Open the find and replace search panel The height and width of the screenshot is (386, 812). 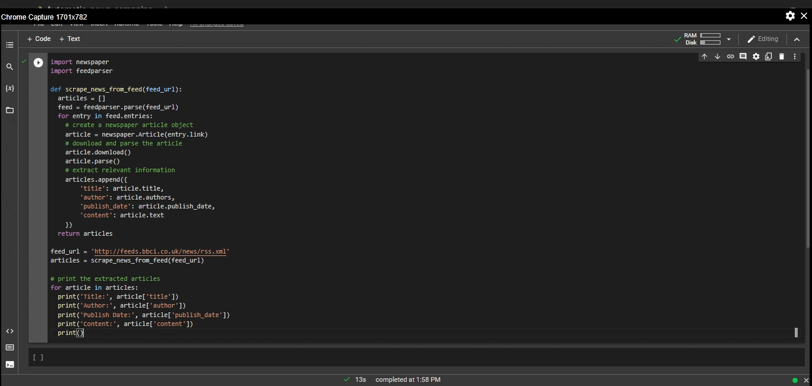10,67
